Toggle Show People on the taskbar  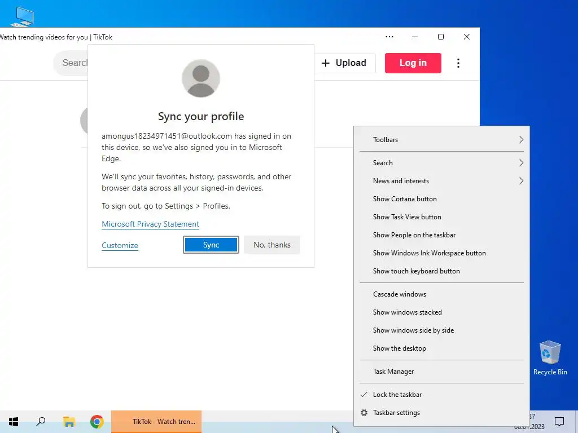point(441,235)
